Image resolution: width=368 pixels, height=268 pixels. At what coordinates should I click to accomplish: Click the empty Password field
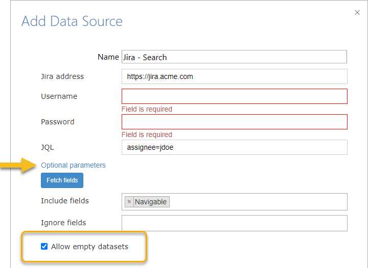click(234, 122)
